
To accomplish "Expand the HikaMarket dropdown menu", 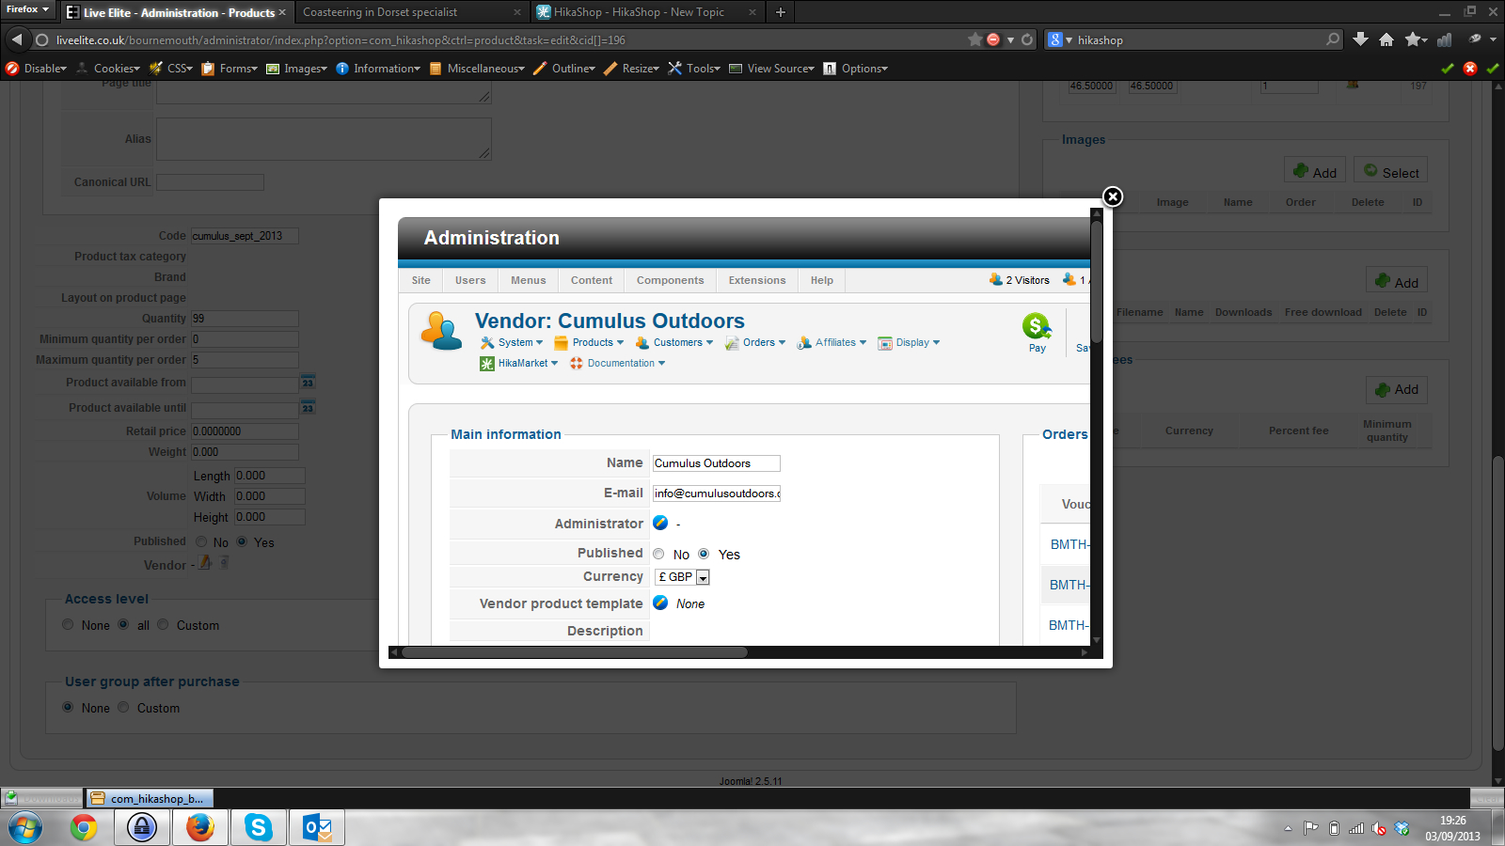I will [x=519, y=363].
